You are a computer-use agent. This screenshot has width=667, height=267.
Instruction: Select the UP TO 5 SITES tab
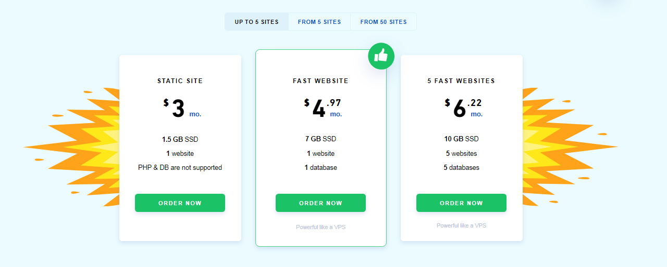[x=256, y=22]
